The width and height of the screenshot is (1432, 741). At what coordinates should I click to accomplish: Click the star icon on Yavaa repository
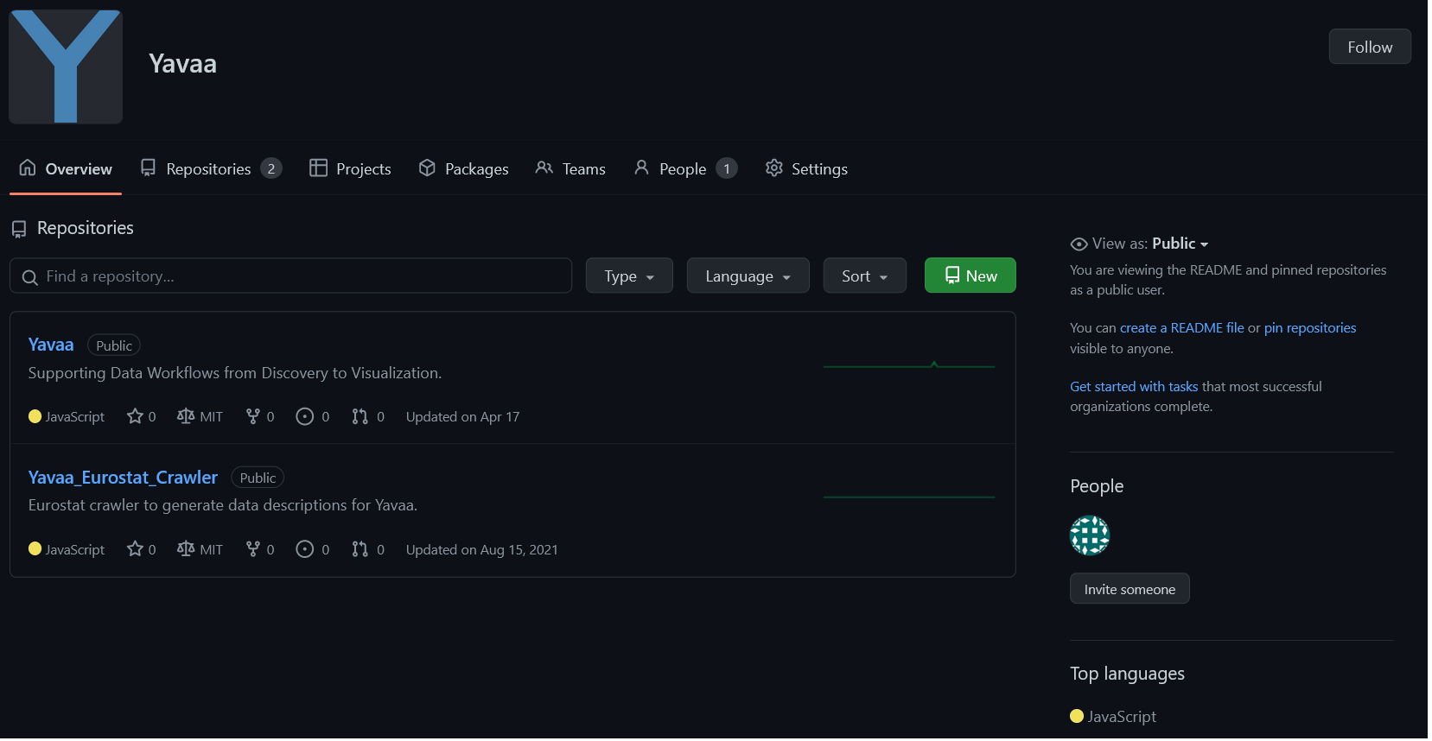coord(135,416)
